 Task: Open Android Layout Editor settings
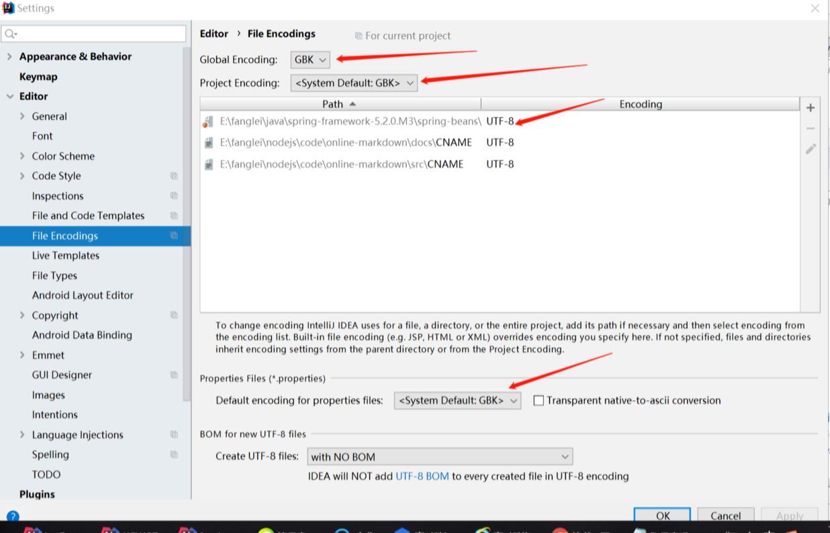click(83, 295)
